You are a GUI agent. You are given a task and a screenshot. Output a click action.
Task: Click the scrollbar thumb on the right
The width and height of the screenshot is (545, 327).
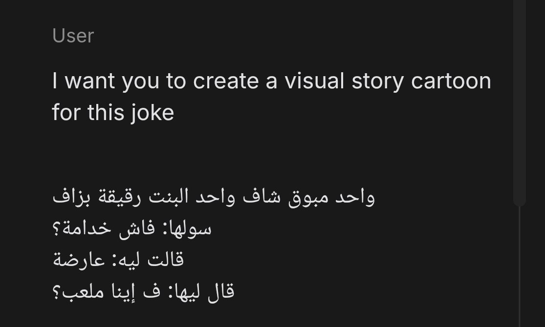click(x=519, y=102)
